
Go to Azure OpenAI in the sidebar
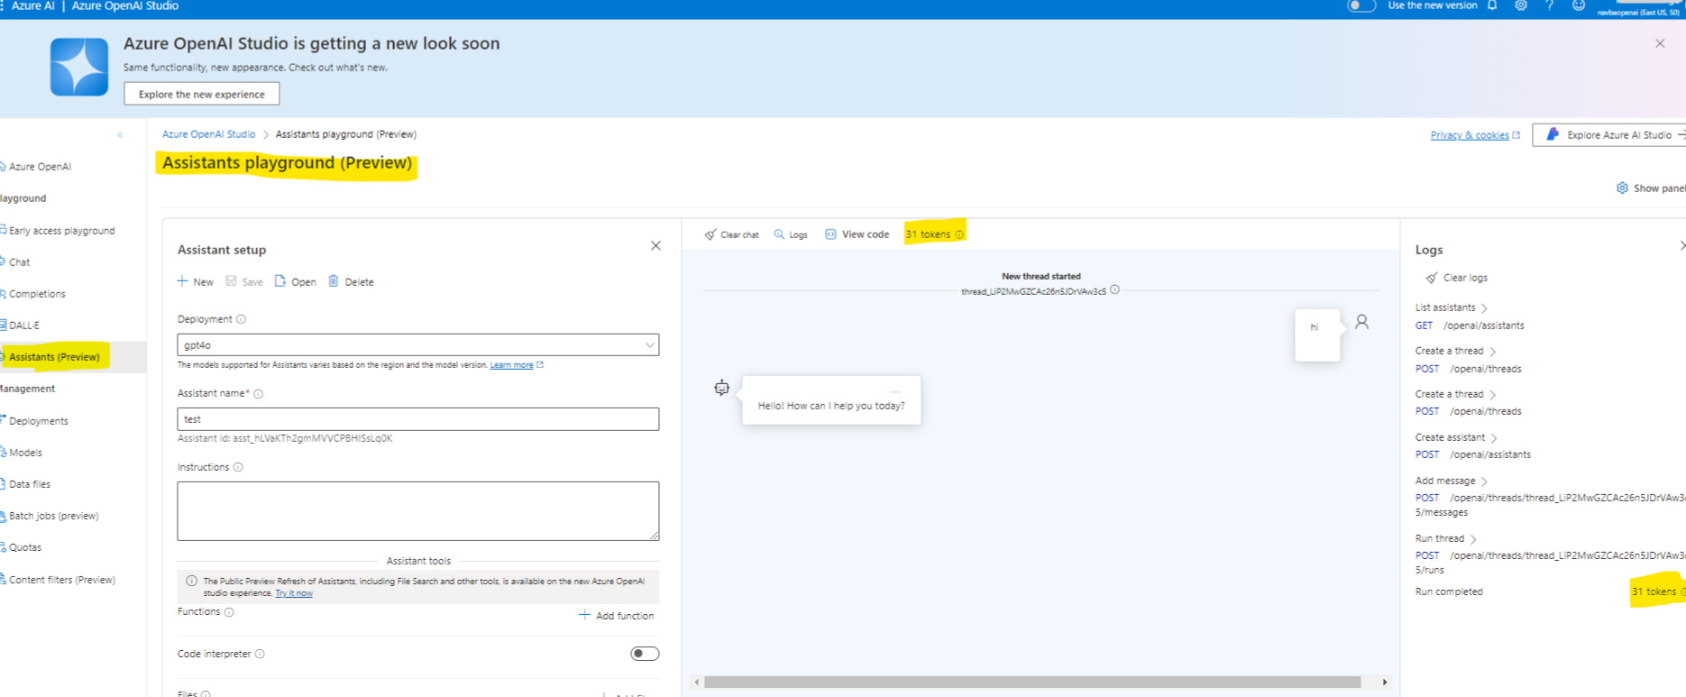(39, 167)
